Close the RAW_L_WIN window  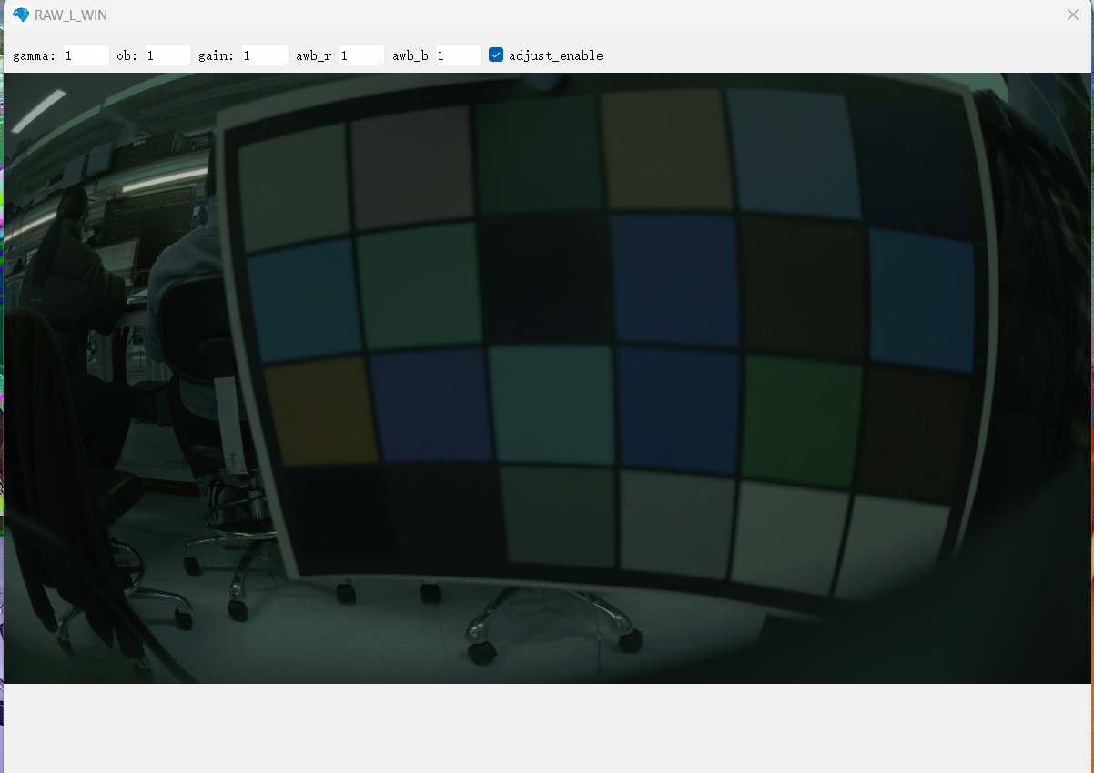tap(1072, 15)
